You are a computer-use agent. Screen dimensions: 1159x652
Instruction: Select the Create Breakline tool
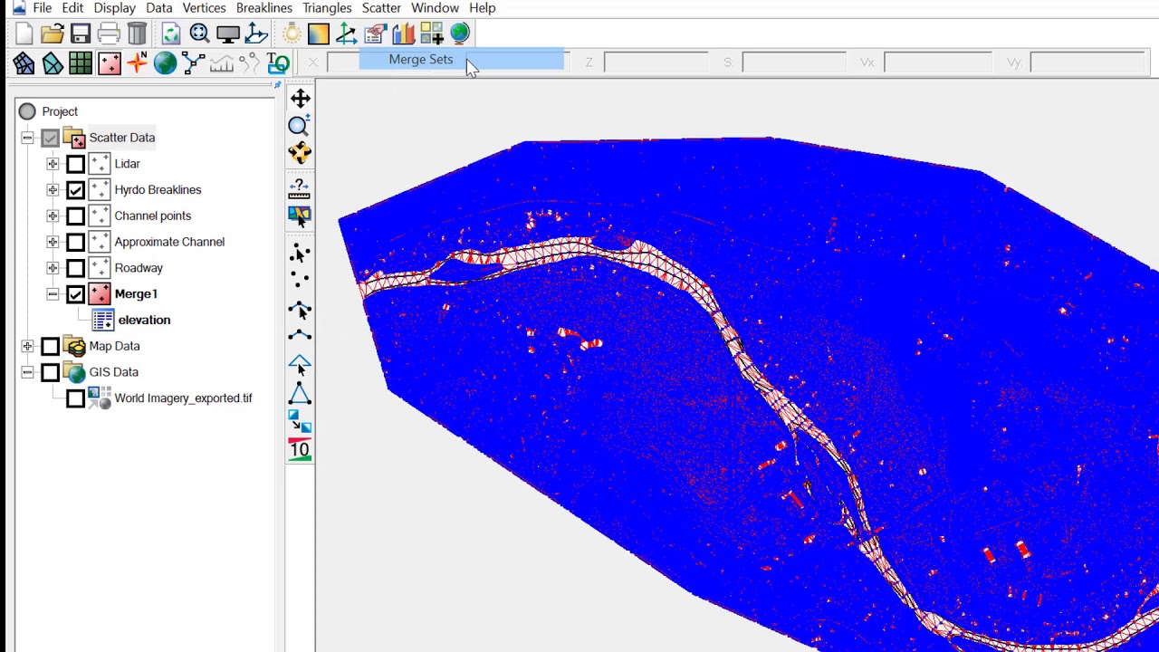coord(300,336)
